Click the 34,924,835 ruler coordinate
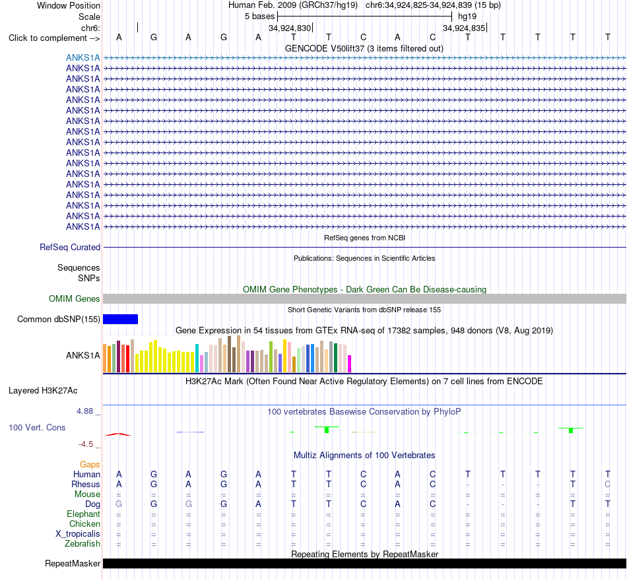The height and width of the screenshot is (579, 627). point(463,28)
